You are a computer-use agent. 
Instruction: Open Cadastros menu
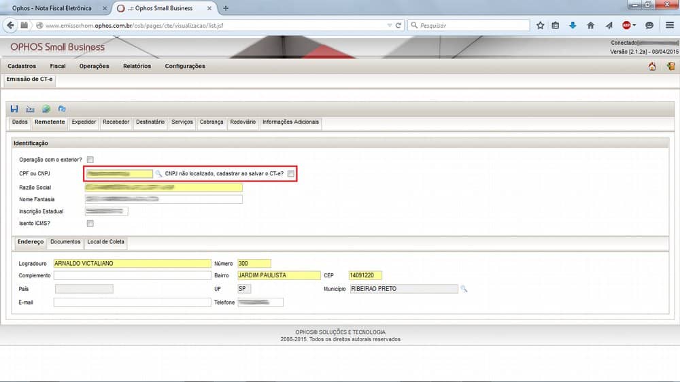pos(22,67)
